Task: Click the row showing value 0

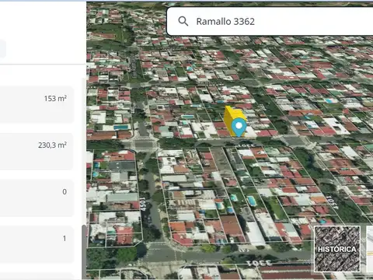Action: point(37,198)
